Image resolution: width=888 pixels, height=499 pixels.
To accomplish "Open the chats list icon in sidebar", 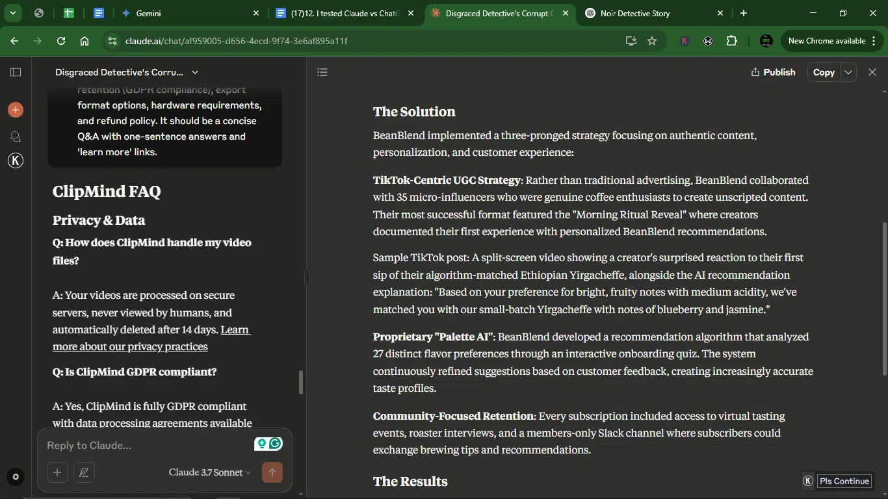I will 16,136.
